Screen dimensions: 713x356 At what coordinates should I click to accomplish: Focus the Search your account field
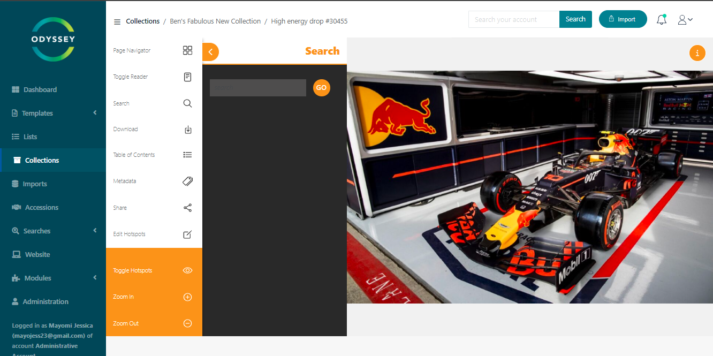point(514,19)
